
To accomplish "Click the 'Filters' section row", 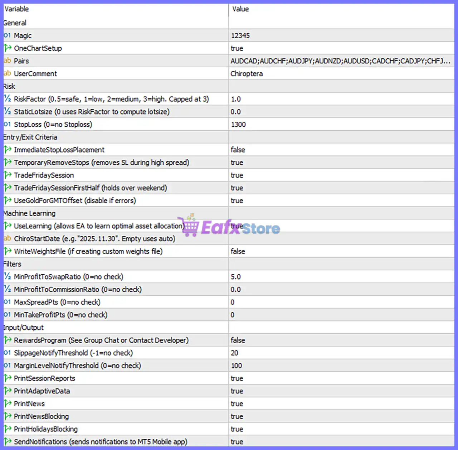I will pyautogui.click(x=229, y=264).
